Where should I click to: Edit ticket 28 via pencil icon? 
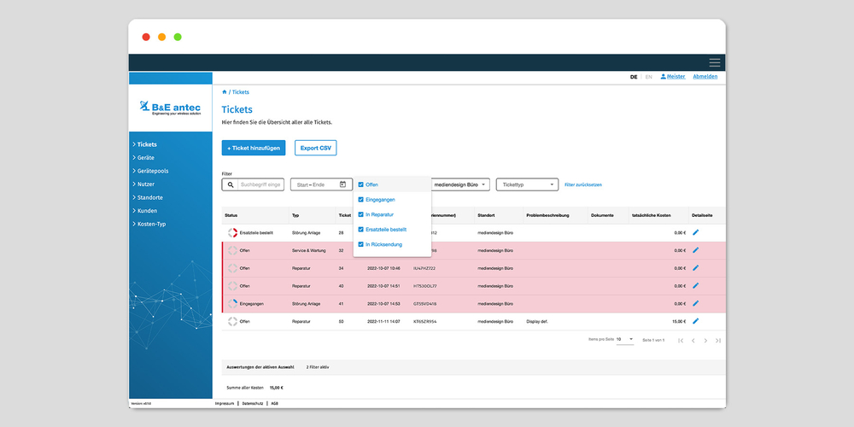click(x=695, y=232)
